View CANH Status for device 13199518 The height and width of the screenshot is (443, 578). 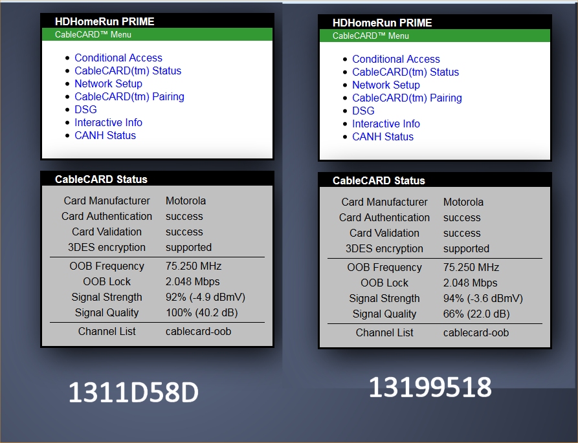click(383, 136)
